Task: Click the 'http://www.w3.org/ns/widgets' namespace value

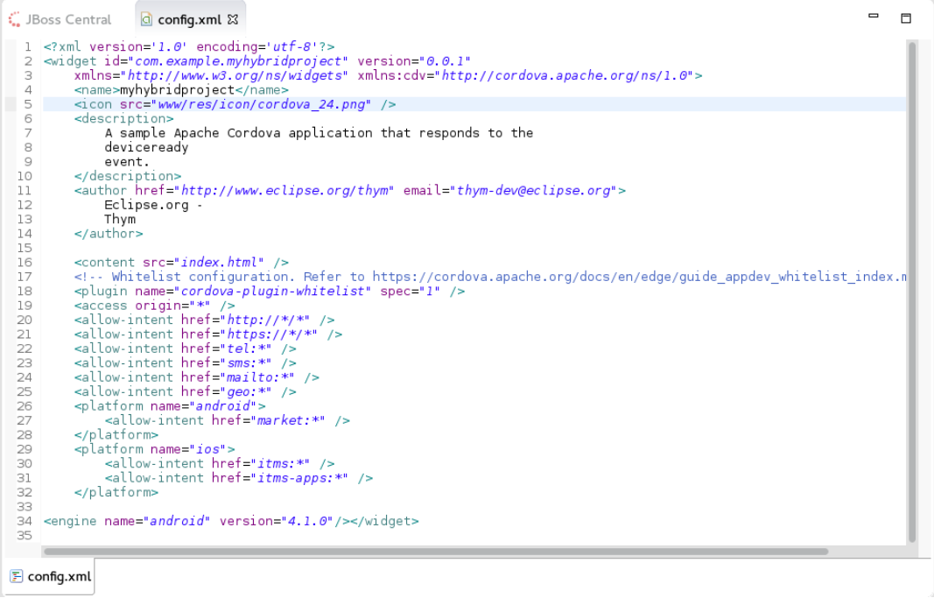Action: click(235, 75)
